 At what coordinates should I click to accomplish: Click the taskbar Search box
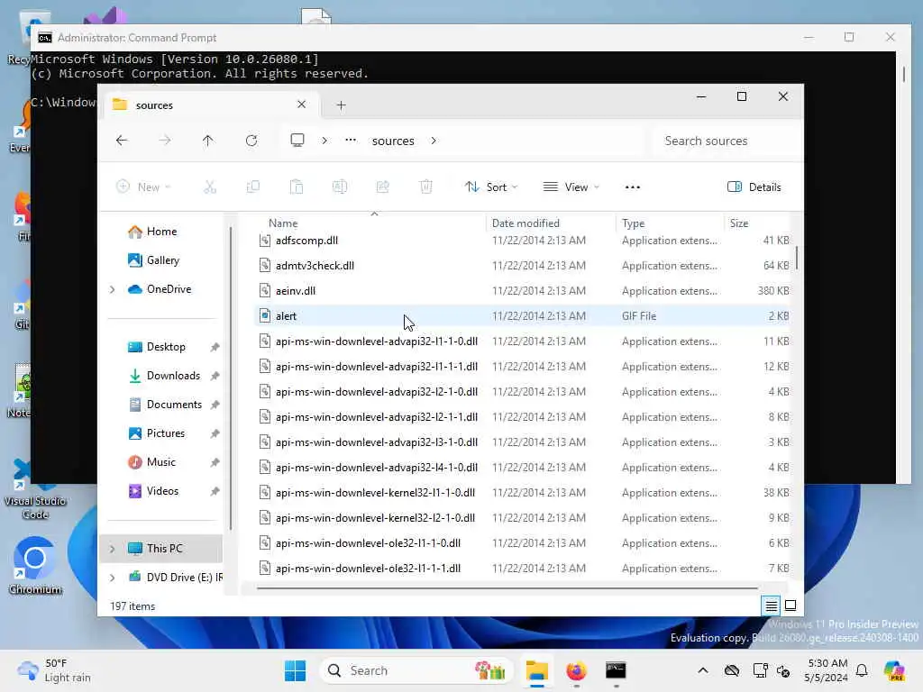tap(415, 670)
